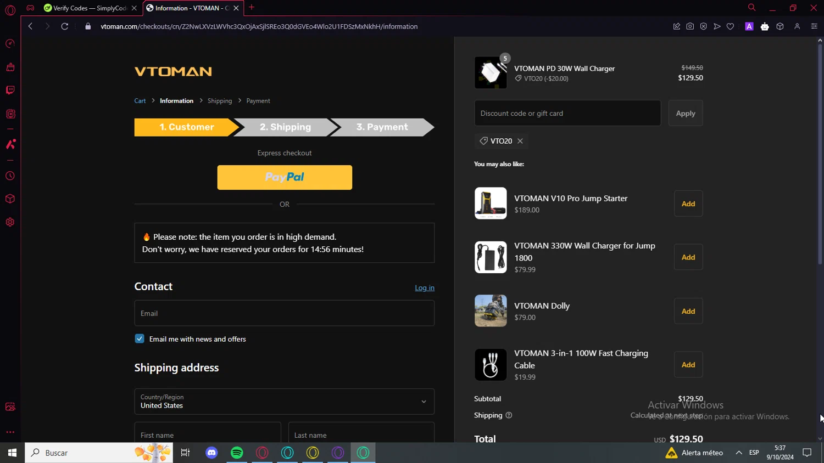Open Settings gear in sidebar

pos(10,222)
